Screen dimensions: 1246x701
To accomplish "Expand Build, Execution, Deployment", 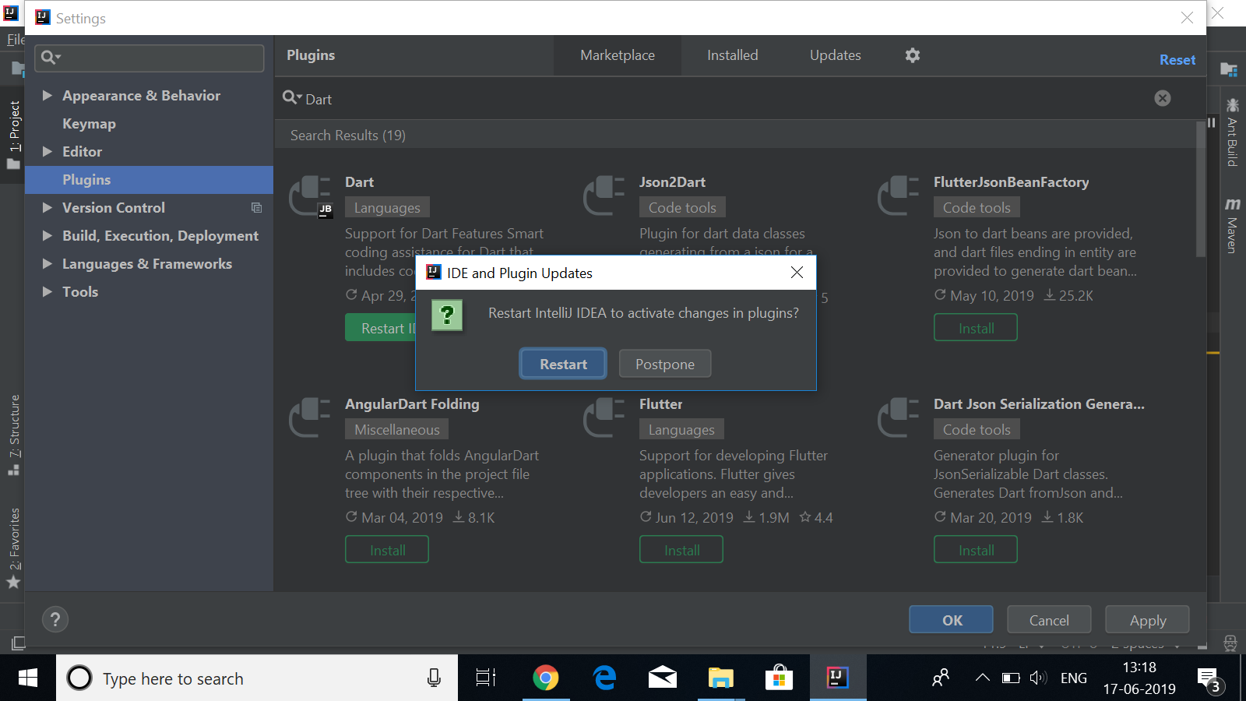I will 48,235.
